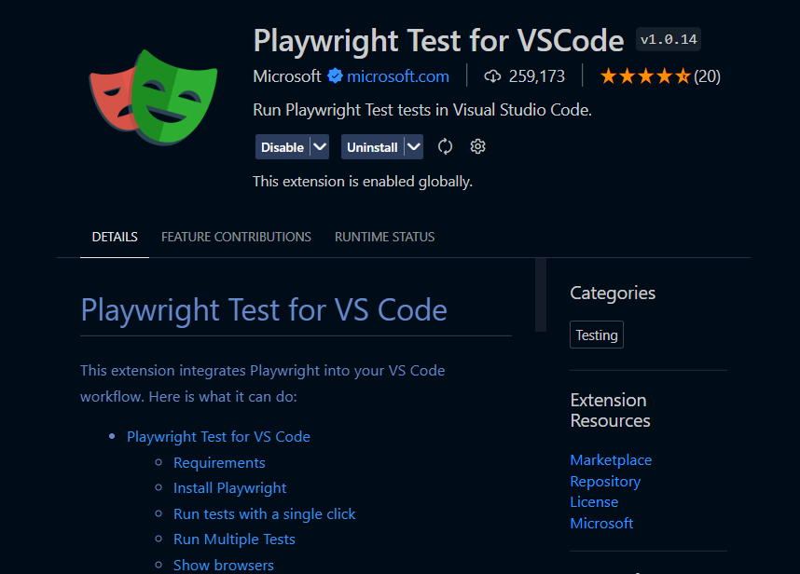This screenshot has height=574, width=800.
Task: Click the sync extension circular arrows icon
Action: click(x=445, y=147)
